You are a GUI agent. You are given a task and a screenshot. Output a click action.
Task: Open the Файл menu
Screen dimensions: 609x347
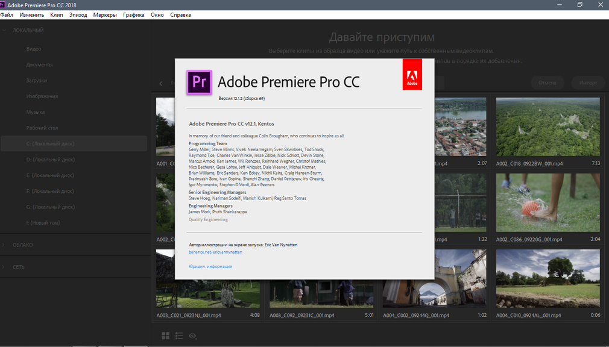pyautogui.click(x=7, y=14)
